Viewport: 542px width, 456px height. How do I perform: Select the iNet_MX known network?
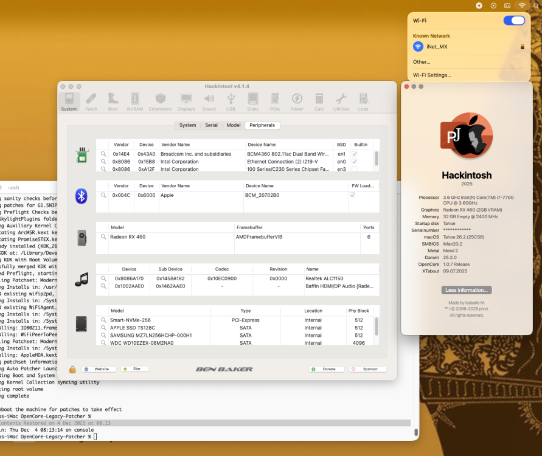click(468, 47)
